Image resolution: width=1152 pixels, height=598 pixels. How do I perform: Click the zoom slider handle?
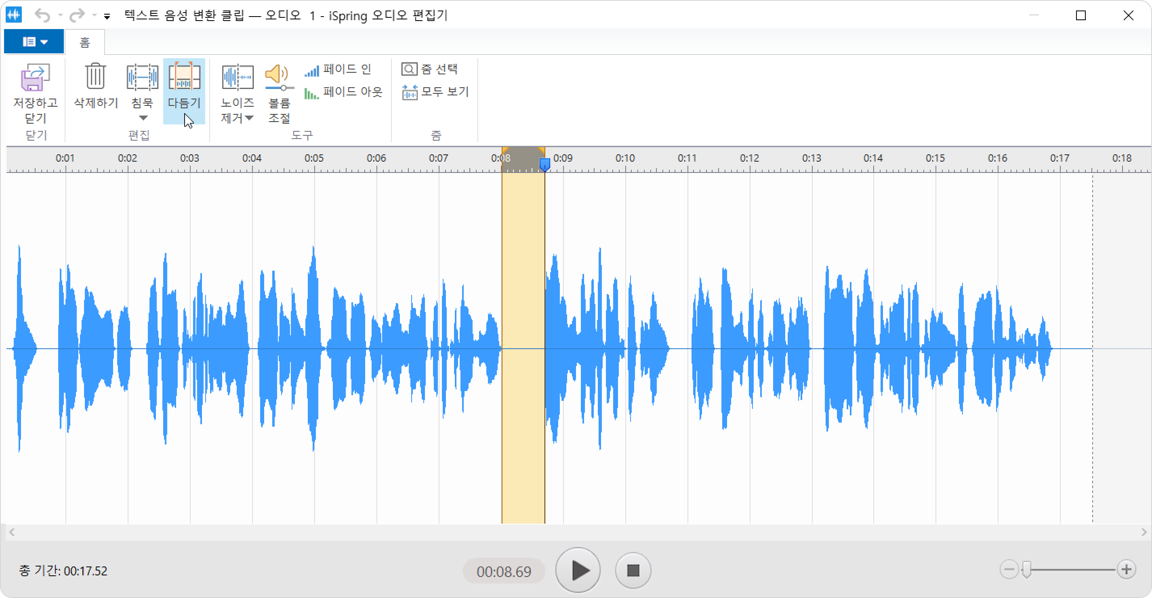[x=1027, y=569]
